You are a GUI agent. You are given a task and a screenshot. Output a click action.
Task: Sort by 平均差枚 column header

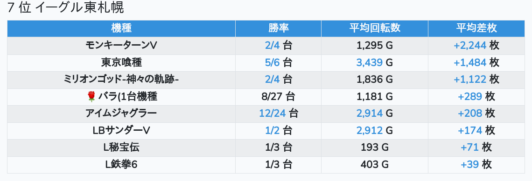pos(476,28)
